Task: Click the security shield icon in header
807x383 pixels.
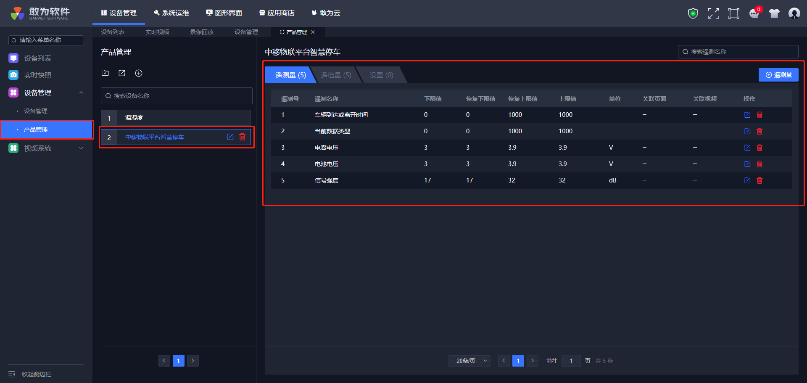Action: 693,13
